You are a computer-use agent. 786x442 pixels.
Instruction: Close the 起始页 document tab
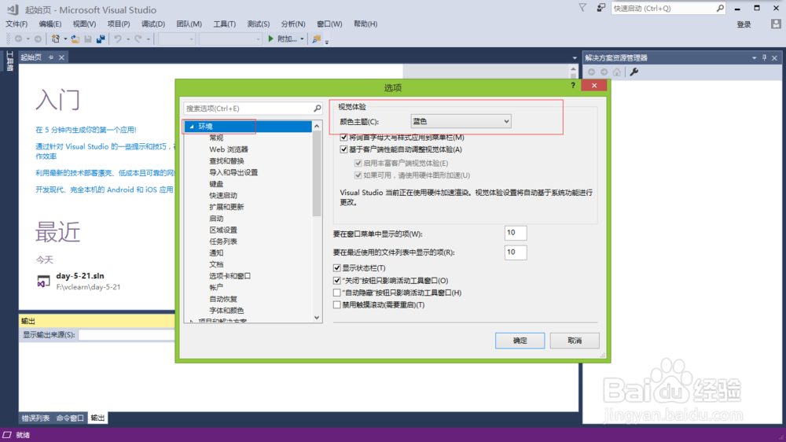pyautogui.click(x=61, y=57)
